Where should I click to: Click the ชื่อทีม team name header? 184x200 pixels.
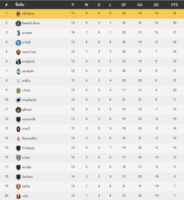pos(20,5)
